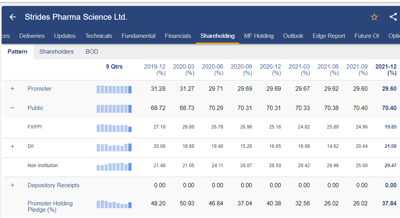This screenshot has height=218, width=400.
Task: Collapse the Public row
Action: 12,108
